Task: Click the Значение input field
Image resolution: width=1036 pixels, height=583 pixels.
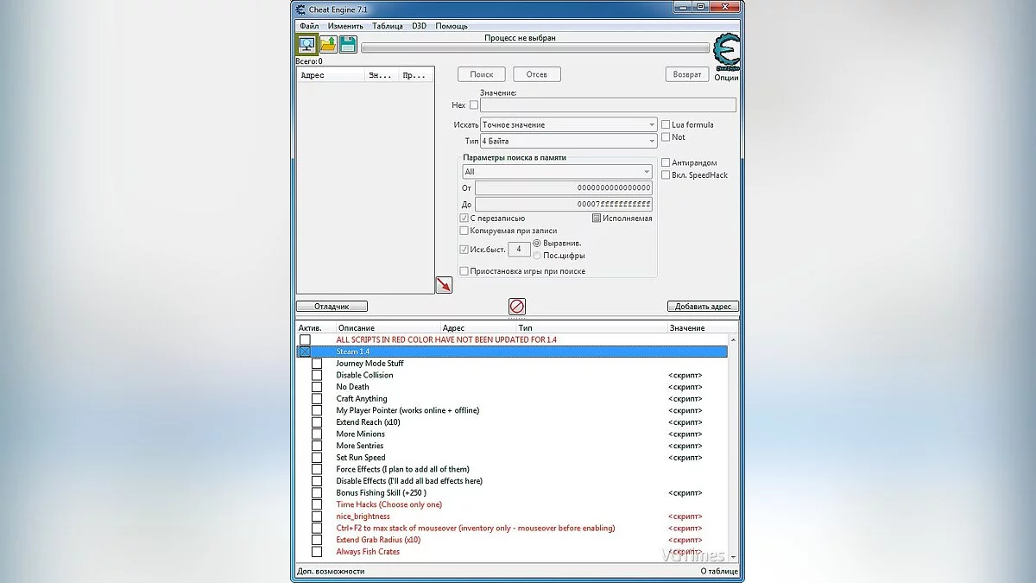Action: click(x=608, y=105)
